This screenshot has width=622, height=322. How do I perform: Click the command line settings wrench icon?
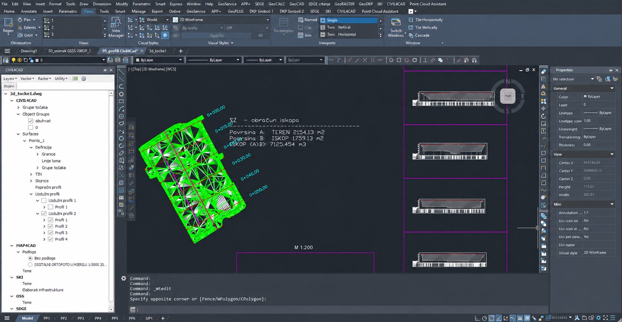pyautogui.click(x=123, y=279)
